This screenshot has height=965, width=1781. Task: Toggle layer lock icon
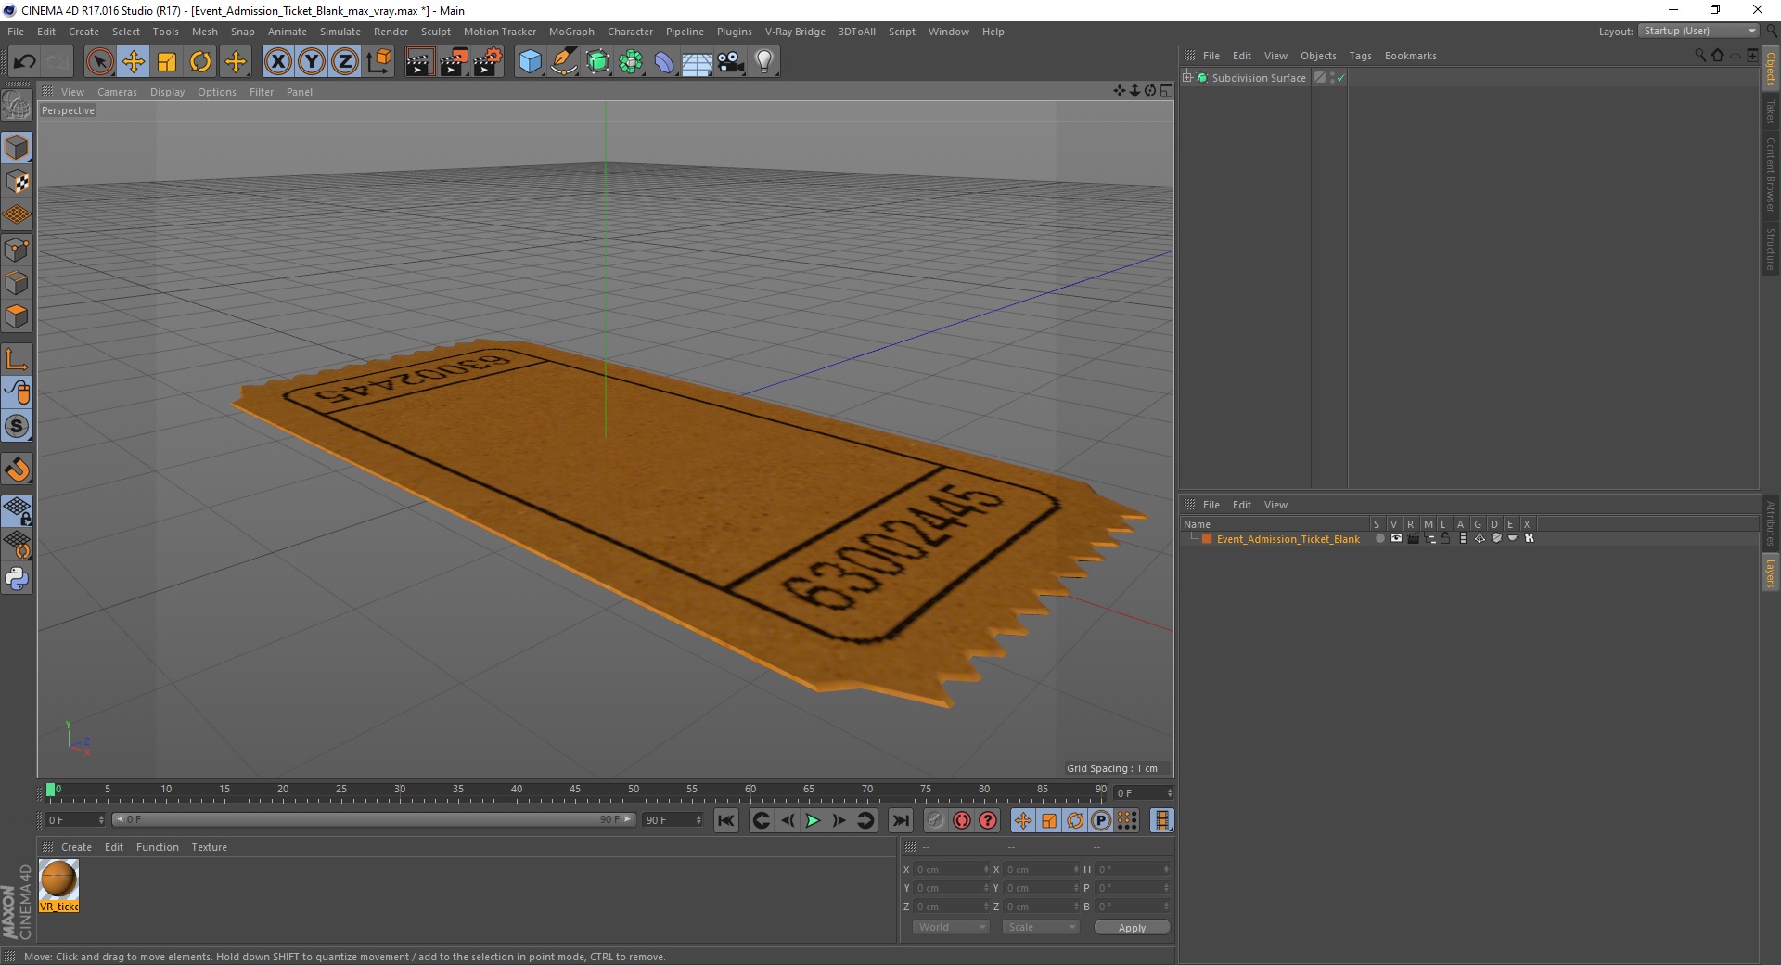click(1445, 538)
